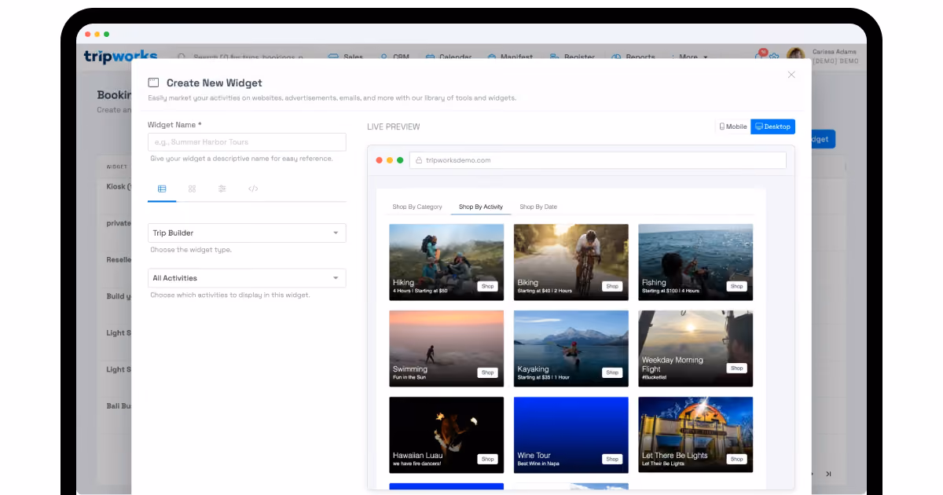Click the tripworks logo

[x=120, y=56]
